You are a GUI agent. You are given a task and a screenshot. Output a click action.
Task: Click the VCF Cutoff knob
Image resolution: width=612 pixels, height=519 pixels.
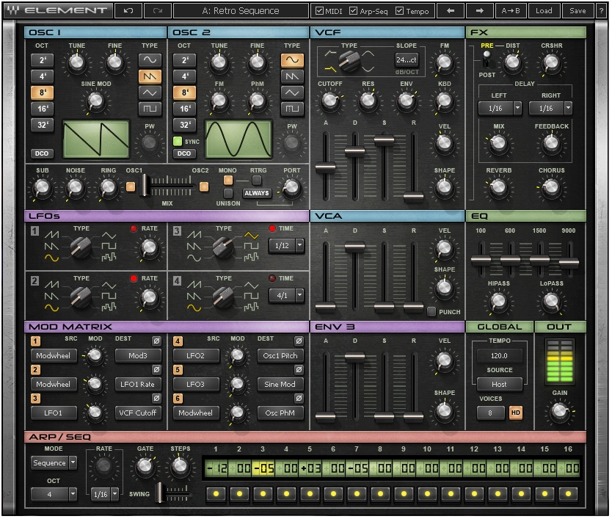pyautogui.click(x=329, y=101)
